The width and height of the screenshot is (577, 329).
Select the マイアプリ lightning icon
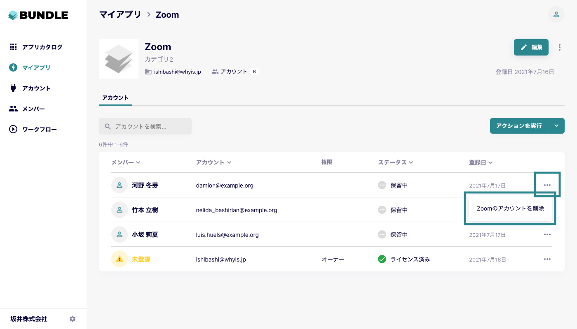coord(13,67)
